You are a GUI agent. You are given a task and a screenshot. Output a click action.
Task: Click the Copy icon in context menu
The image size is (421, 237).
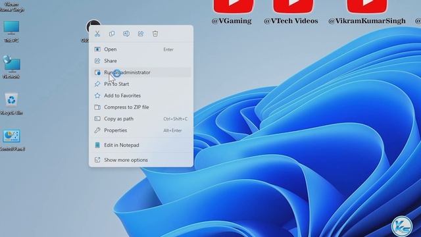[112, 34]
